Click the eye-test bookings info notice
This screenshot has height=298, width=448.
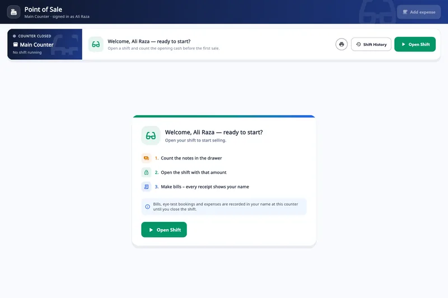[224, 206]
